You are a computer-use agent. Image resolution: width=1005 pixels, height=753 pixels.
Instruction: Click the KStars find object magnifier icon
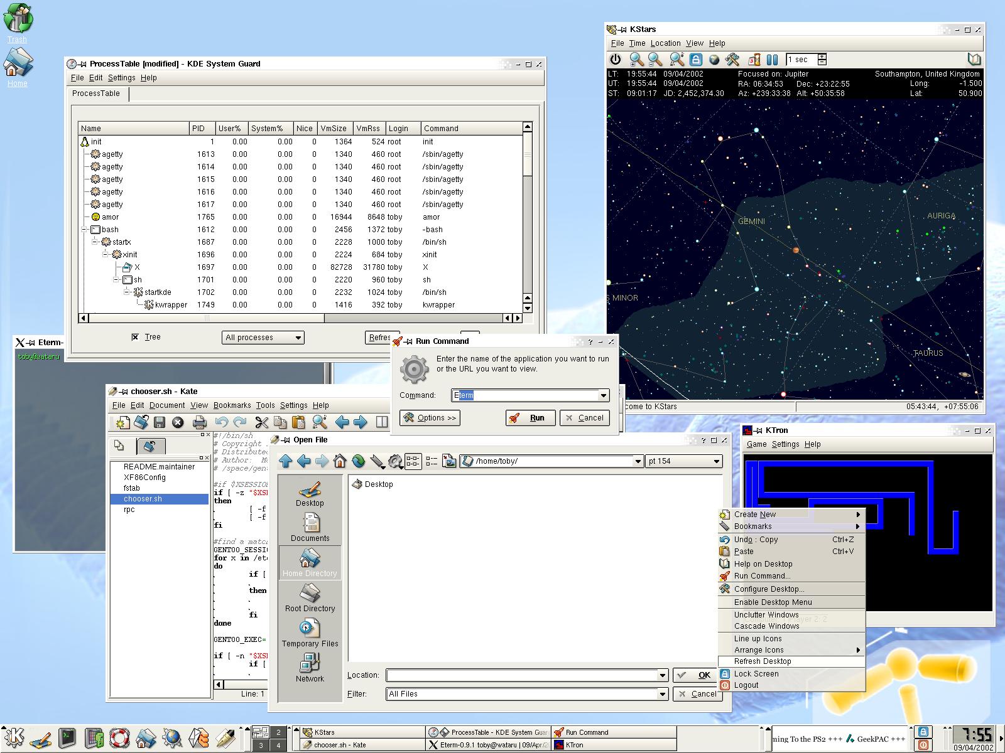click(676, 60)
